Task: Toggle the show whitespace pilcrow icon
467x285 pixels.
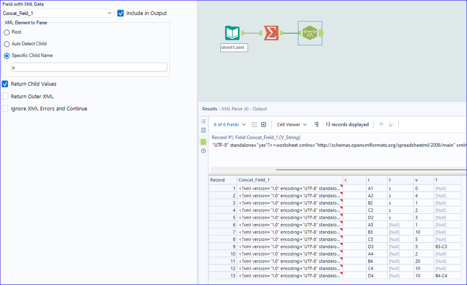Action: 316,124
